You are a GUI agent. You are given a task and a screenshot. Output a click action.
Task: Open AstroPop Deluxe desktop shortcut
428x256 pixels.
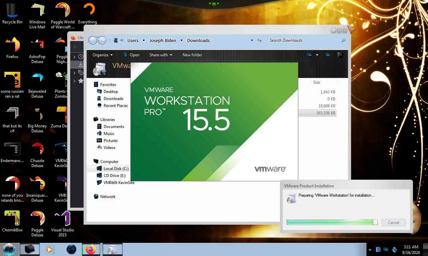(x=37, y=50)
